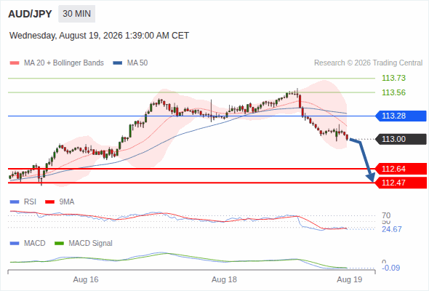Click the RSI 70 axis label
Viewport: 429px width, 291px height.
[386, 215]
